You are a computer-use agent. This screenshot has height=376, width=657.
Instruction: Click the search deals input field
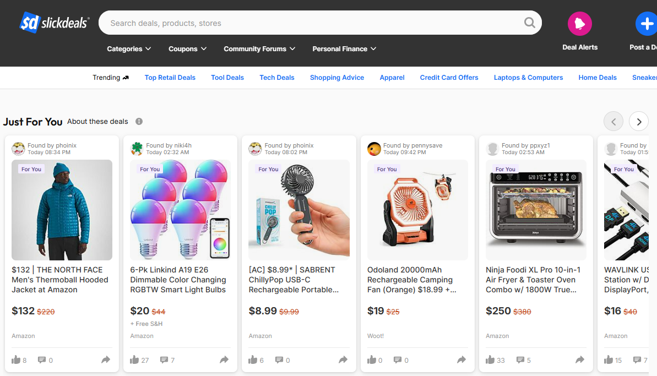(x=310, y=23)
